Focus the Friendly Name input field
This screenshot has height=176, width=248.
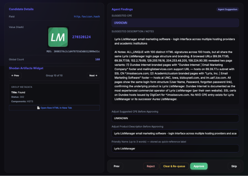coord(175,149)
